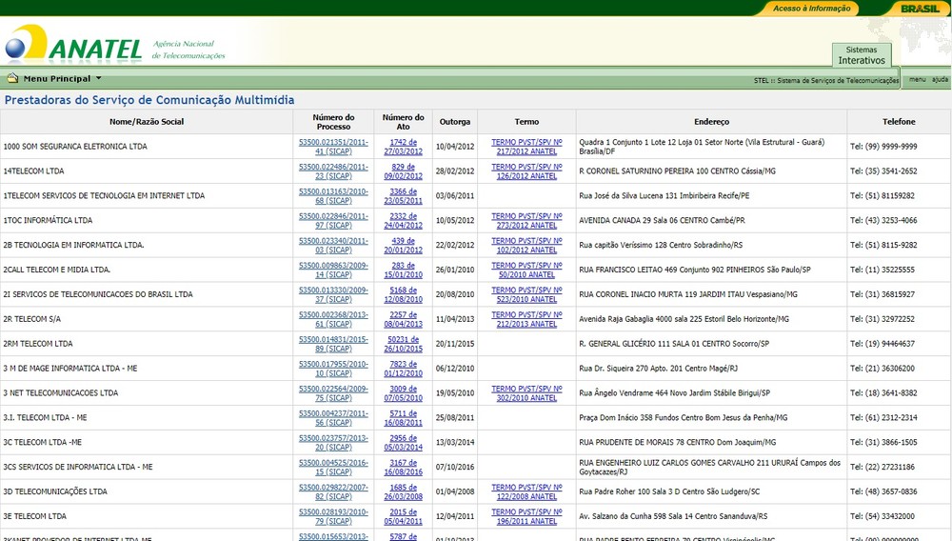
Task: Expand the Menu Principal dropdown arrow
Action: pos(98,79)
